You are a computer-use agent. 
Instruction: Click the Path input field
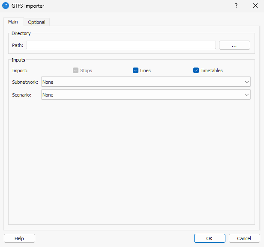tap(121, 45)
